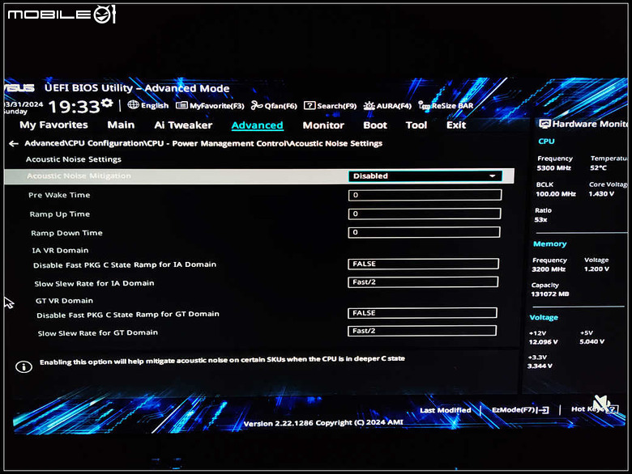Image resolution: width=632 pixels, height=474 pixels.
Task: Open AURA(F4) lighting settings
Action: click(387, 106)
